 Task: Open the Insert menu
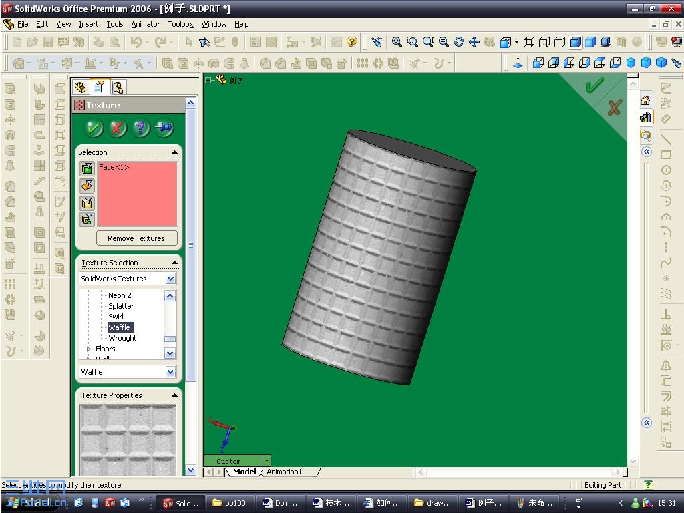88,24
